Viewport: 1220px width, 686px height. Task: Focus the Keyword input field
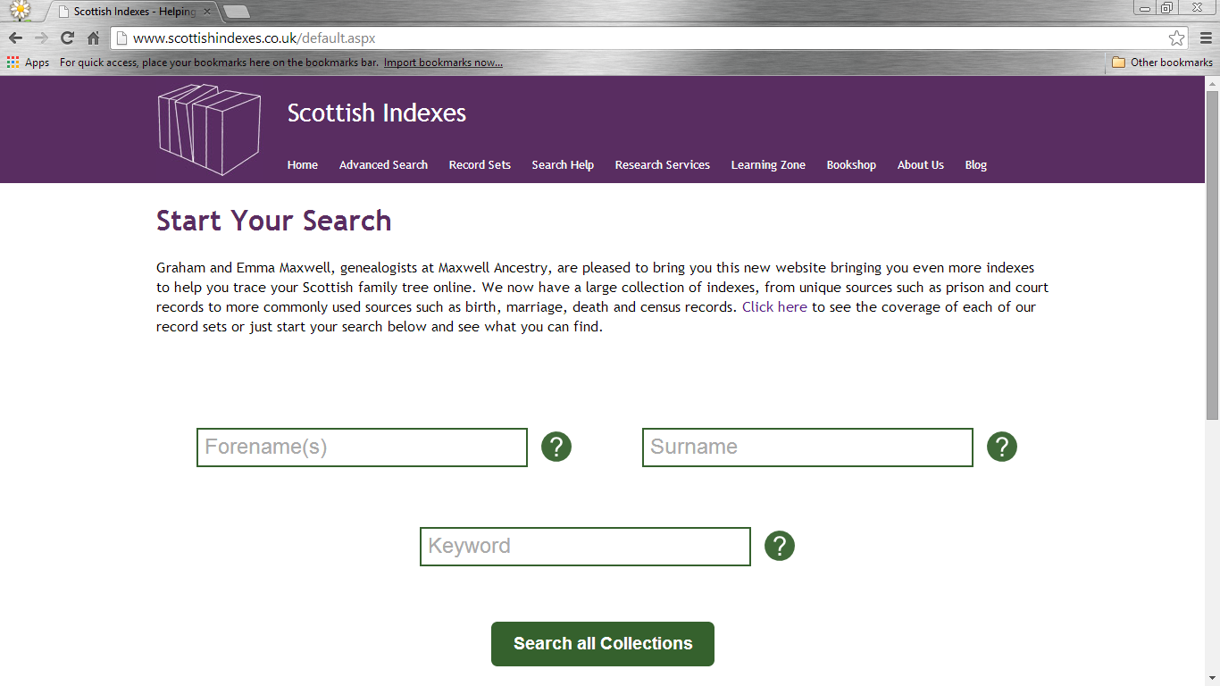585,547
